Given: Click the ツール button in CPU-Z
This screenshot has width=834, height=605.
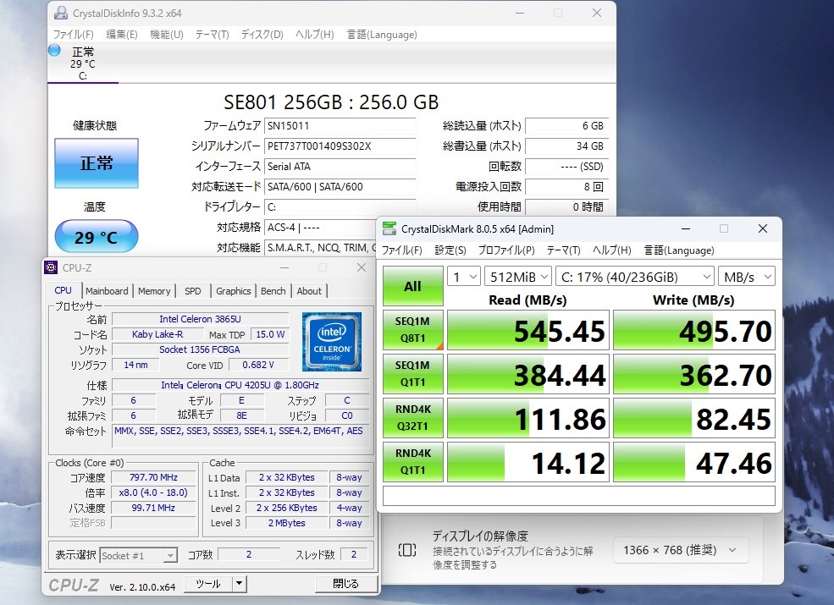Looking at the screenshot, I should pyautogui.click(x=208, y=584).
